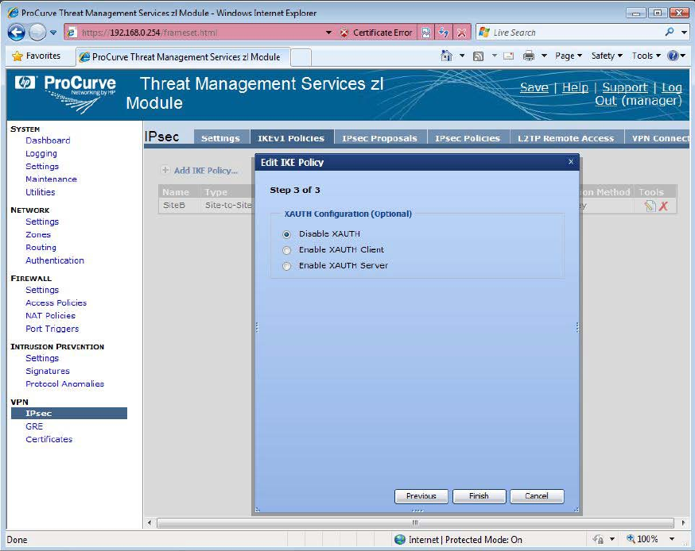
Task: Open Routing under Network
Action: pos(41,248)
